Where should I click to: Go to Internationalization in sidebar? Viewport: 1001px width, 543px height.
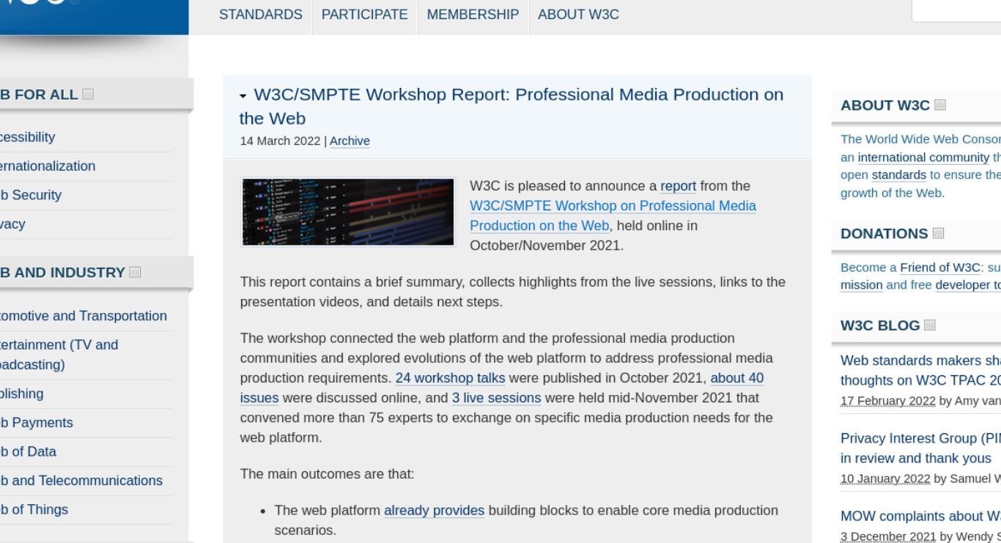click(48, 166)
